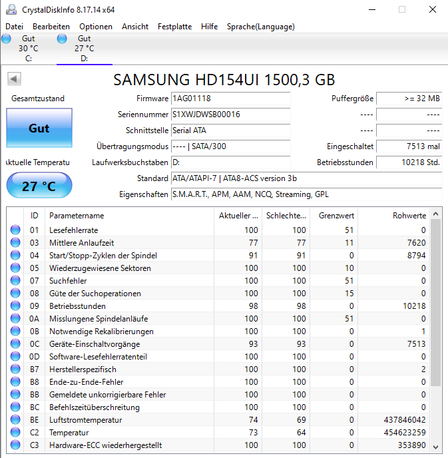Click scrollbar down arrow in attribute list
This screenshot has width=448, height=458.
(436, 447)
